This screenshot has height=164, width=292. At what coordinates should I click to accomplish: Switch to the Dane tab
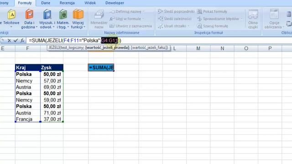pos(46,3)
